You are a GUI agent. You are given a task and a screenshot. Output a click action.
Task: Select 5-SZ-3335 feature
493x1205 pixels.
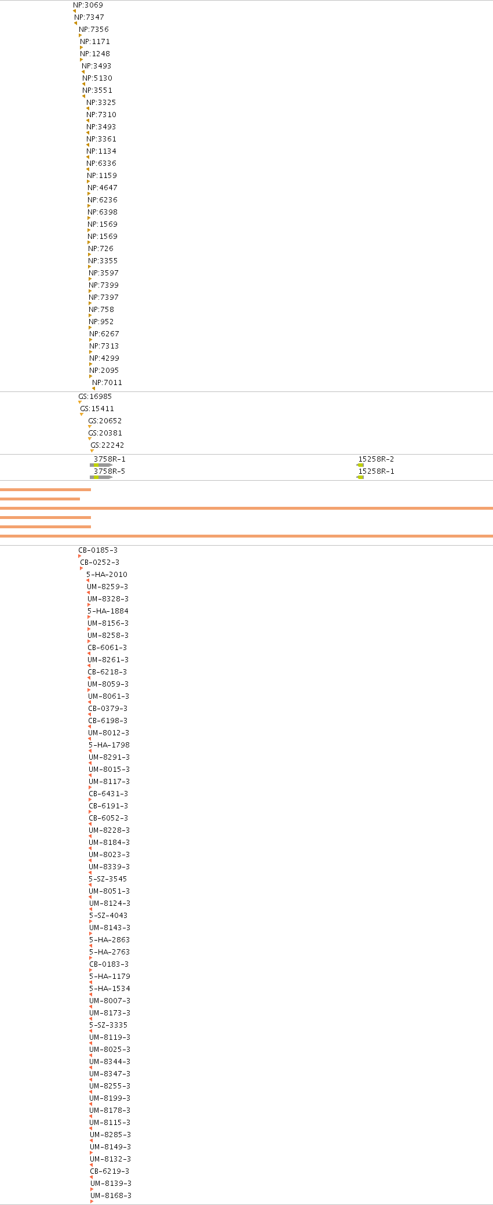[108, 1025]
